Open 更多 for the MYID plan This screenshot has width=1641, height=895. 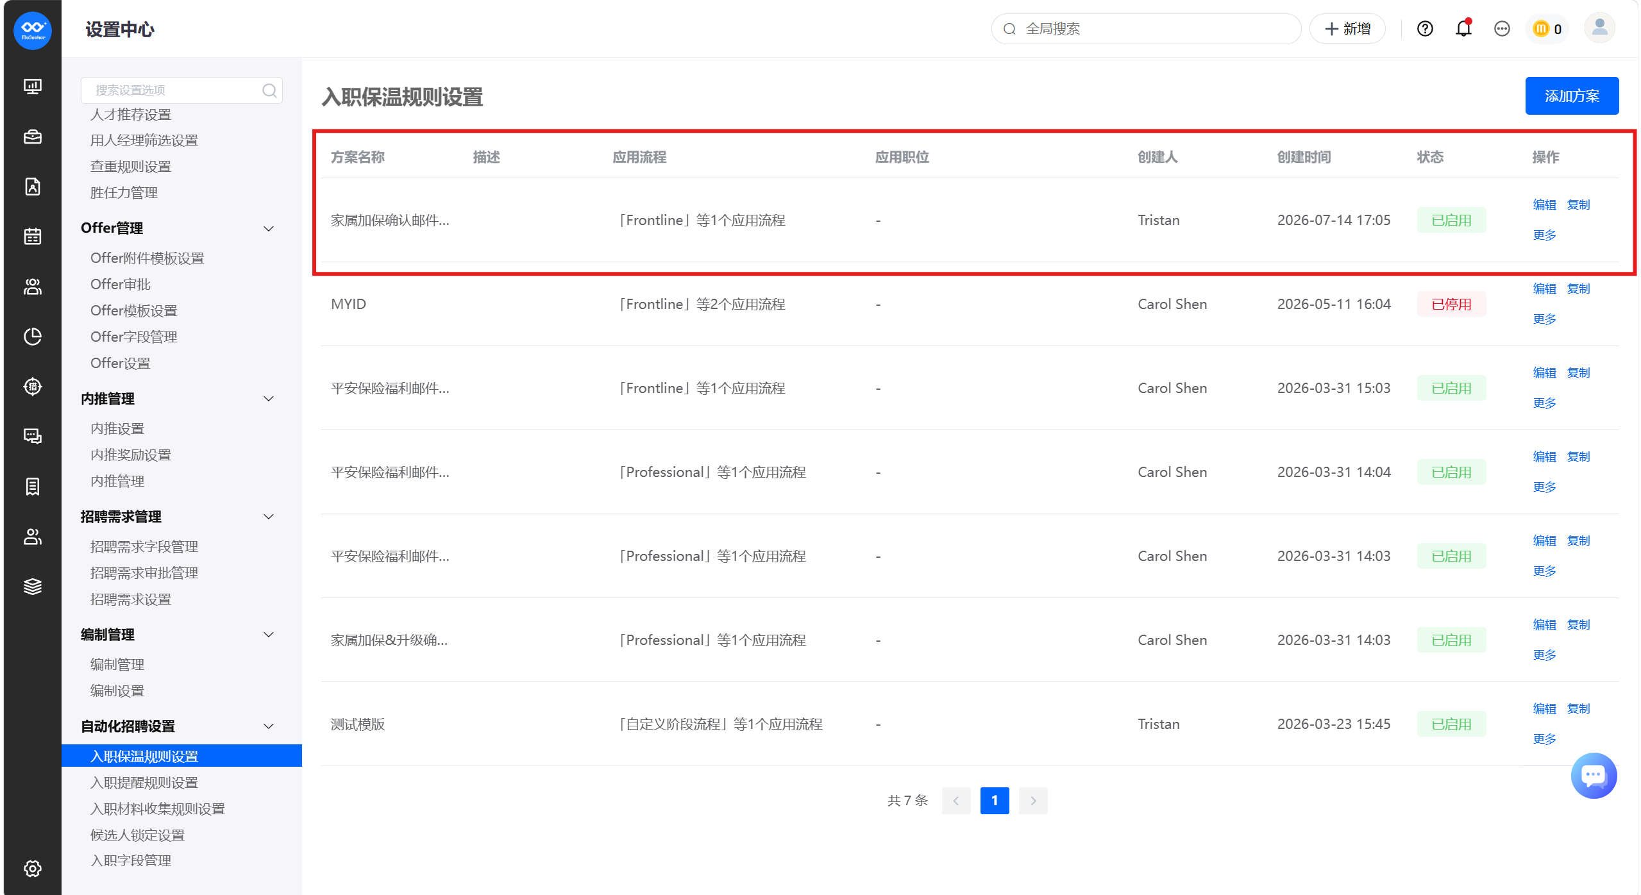(1544, 319)
